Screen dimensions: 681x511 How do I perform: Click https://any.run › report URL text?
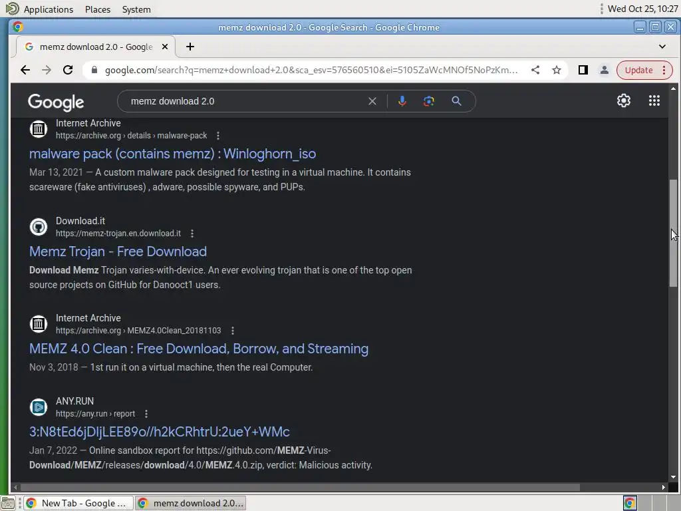click(95, 414)
